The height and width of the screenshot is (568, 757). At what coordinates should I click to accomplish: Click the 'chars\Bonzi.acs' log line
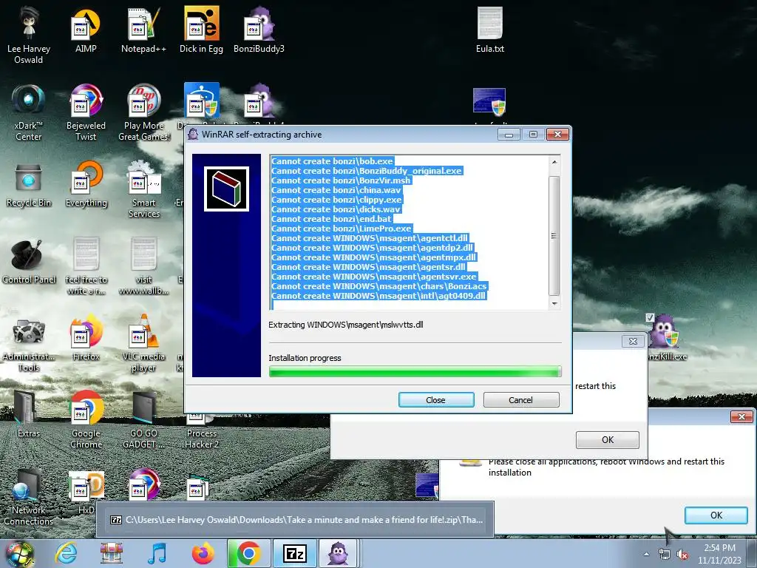[x=379, y=286]
